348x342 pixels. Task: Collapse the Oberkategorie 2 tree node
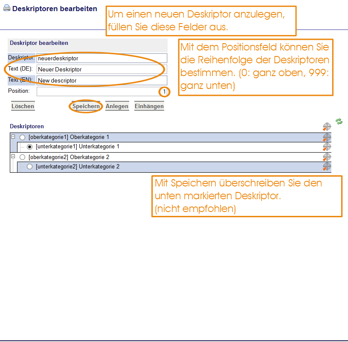(13, 156)
